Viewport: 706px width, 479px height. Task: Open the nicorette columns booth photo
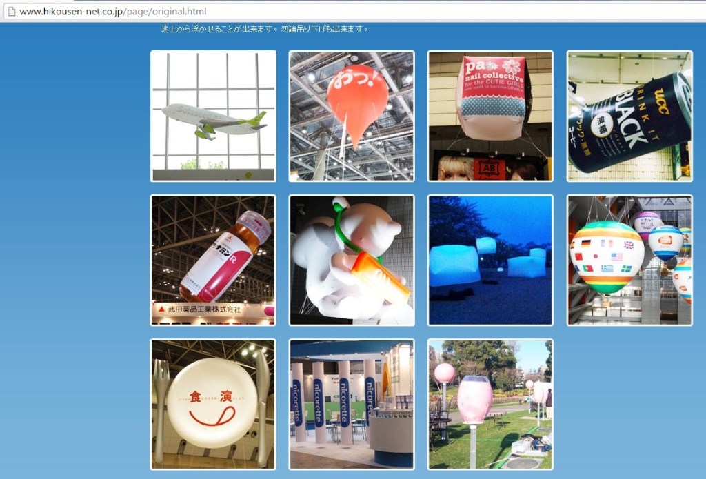click(x=352, y=404)
